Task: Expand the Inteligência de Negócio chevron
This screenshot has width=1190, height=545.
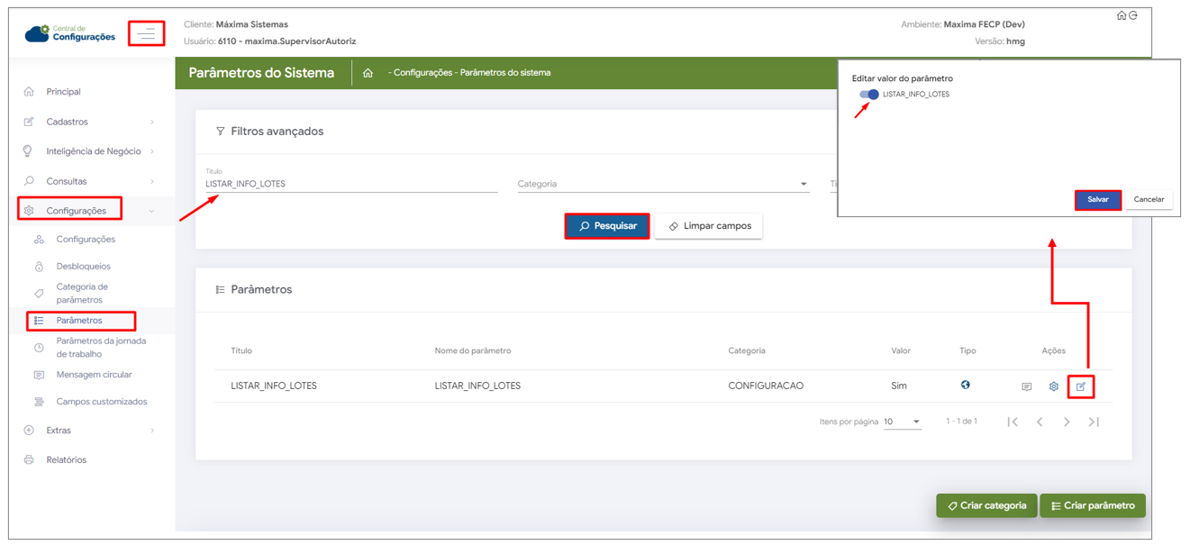Action: pyautogui.click(x=151, y=151)
